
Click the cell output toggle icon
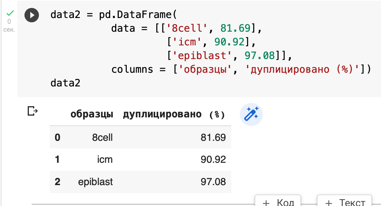point(32,111)
